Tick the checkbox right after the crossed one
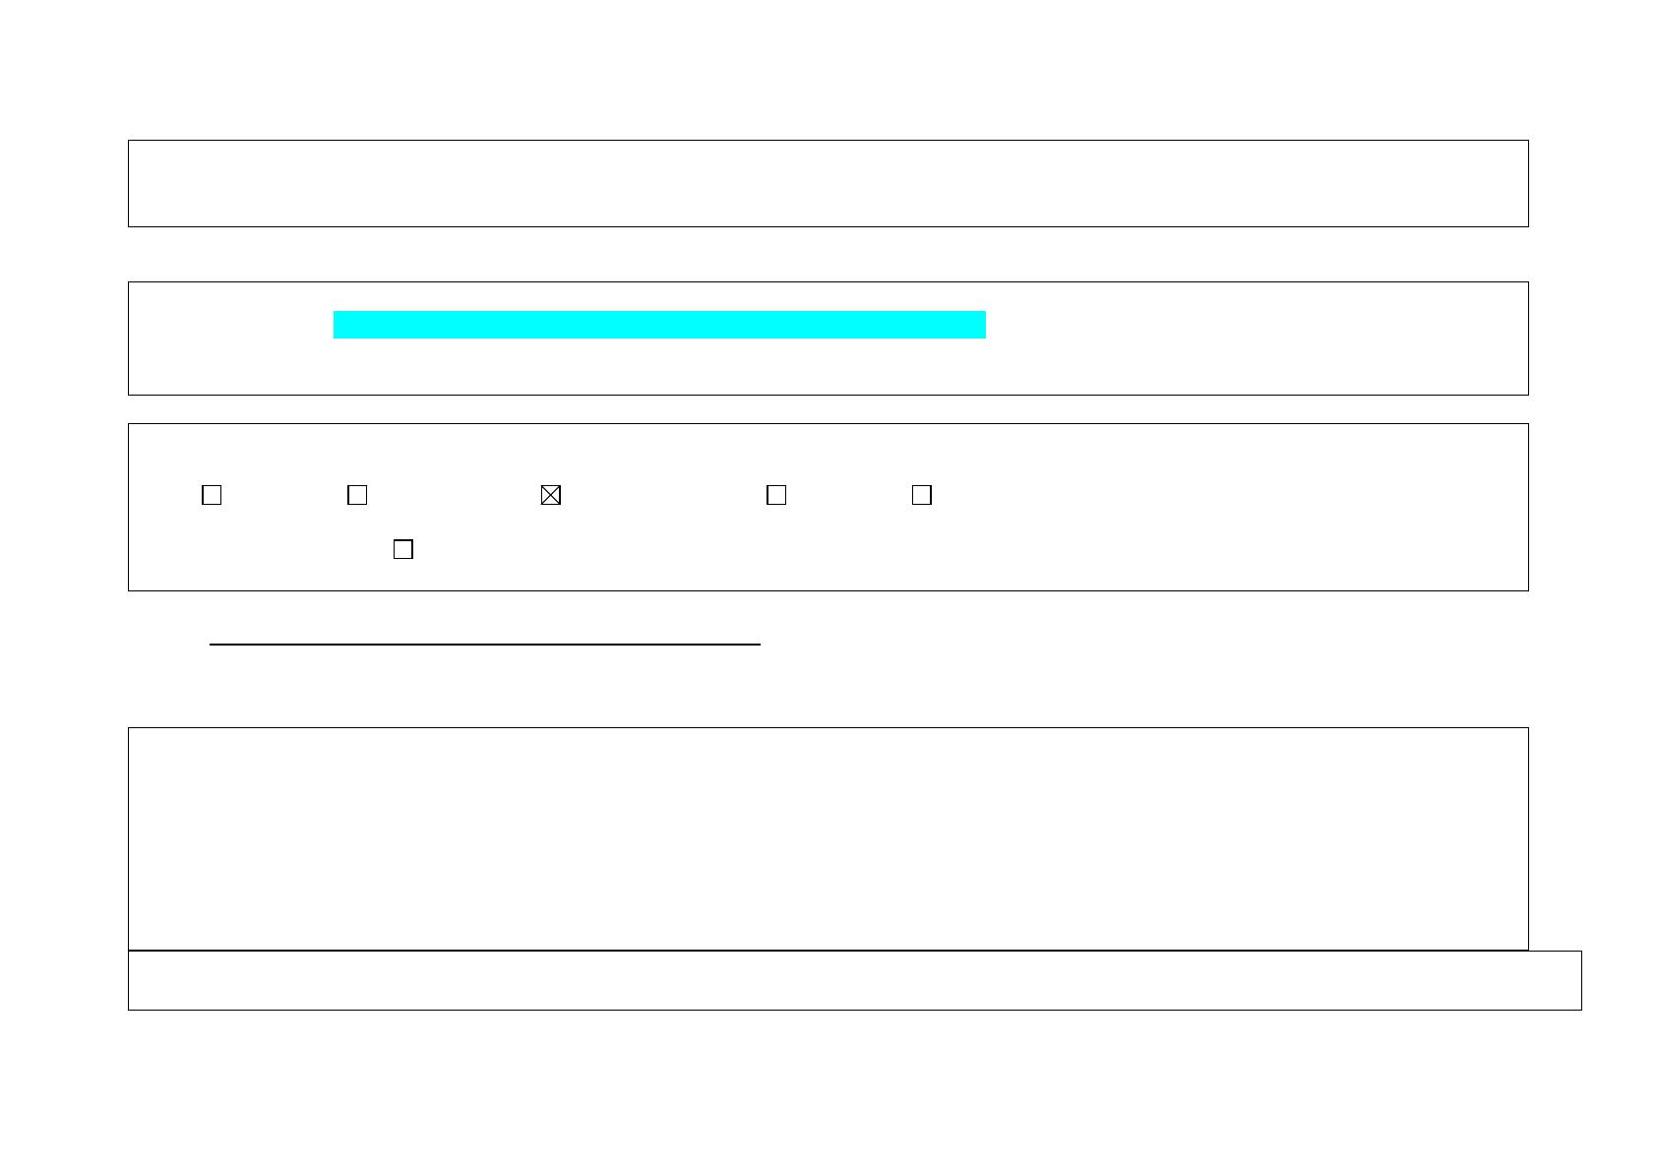 [776, 495]
